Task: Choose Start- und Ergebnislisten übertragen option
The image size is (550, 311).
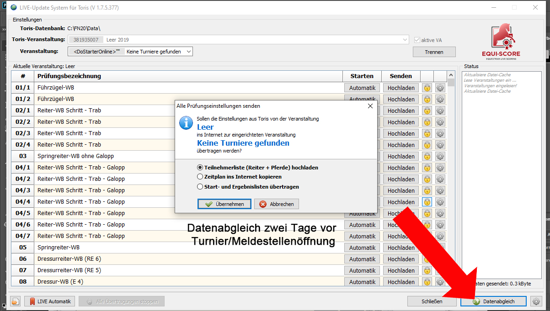Action: [200, 187]
